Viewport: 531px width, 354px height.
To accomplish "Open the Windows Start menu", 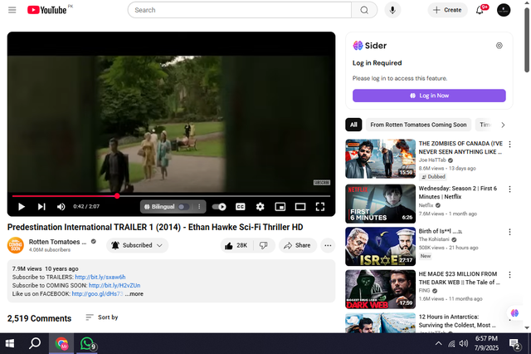I will coord(10,344).
